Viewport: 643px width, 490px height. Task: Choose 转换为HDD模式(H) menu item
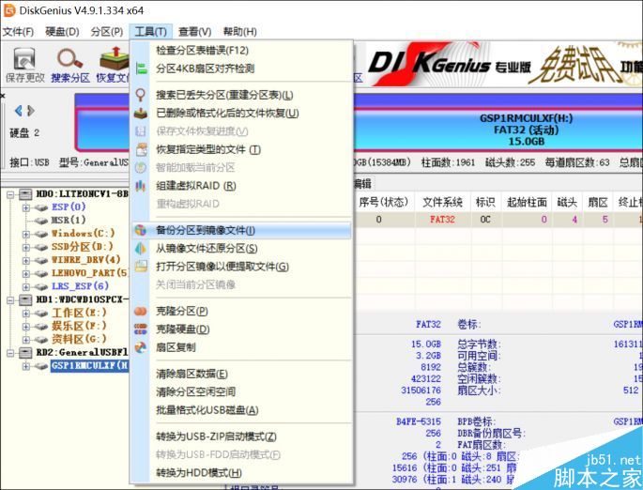pyautogui.click(x=199, y=473)
